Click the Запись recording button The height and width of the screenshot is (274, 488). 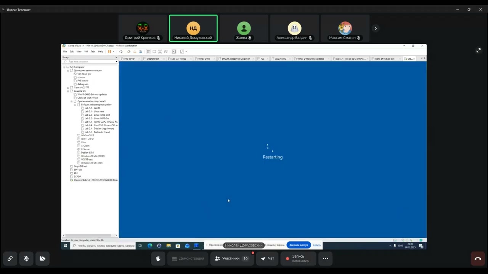299,258
